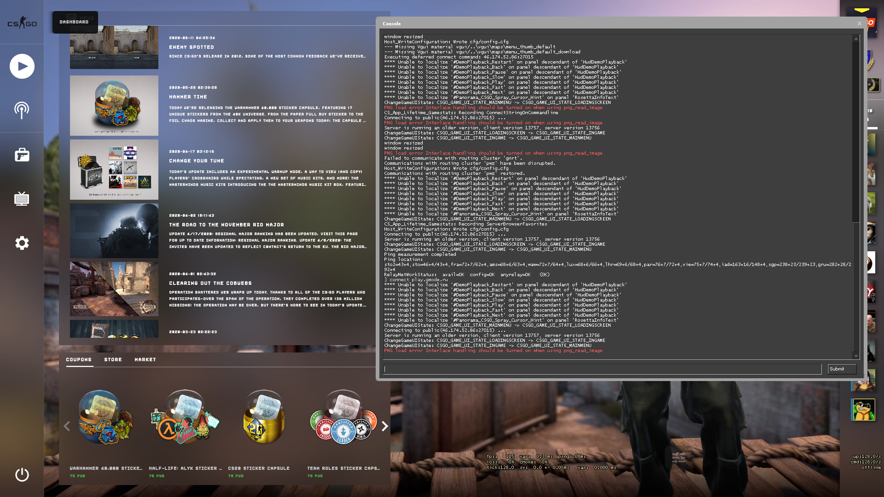
Task: Click the 2020-04-02 16:11:43 news date
Action: (x=192, y=215)
